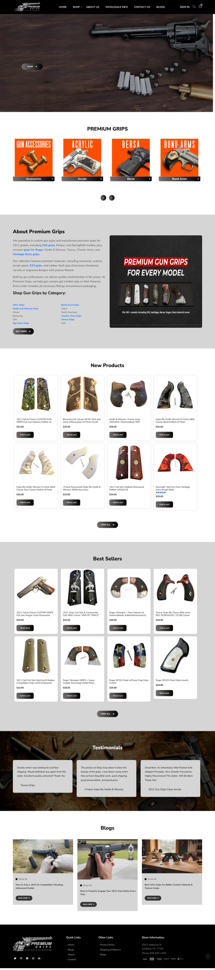Add Browning HP walnut grips to cart
This screenshot has height=970, width=215.
(72, 435)
